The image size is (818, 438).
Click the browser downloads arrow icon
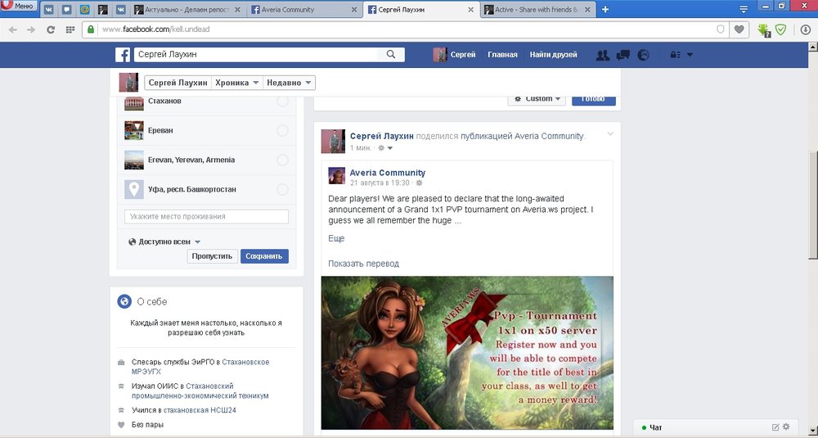805,29
